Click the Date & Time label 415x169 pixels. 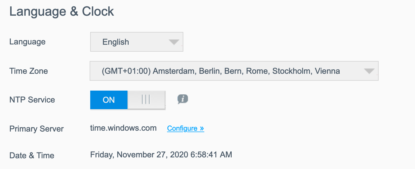[32, 155]
